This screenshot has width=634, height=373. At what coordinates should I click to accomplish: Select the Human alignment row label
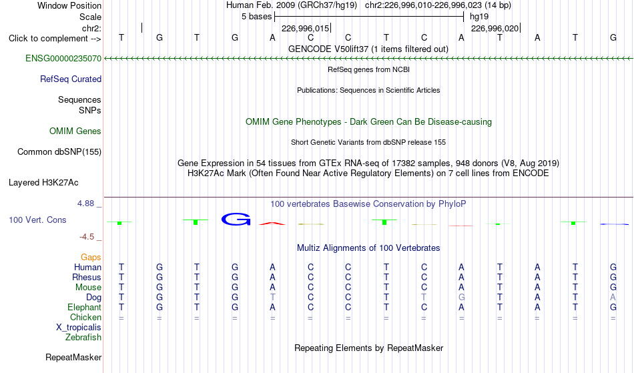coord(87,268)
